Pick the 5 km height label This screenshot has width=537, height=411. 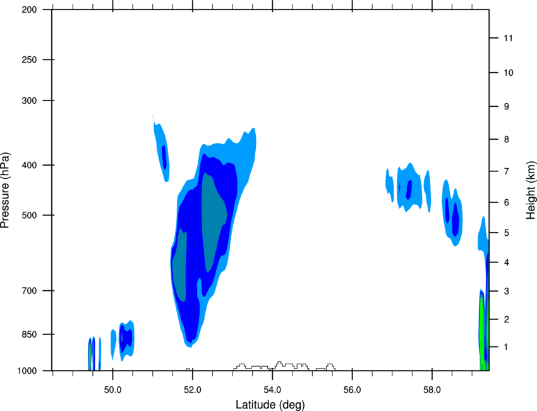507,233
